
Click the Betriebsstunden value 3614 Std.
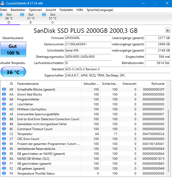point(158,63)
